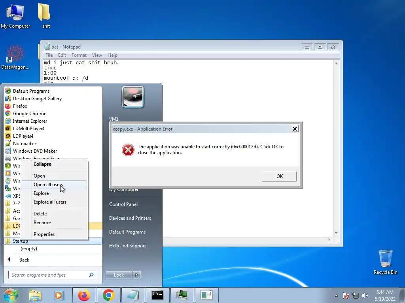Viewport: 405px width, 303px height.
Task: Click Notepad's scroll up arrow
Action: pos(336,64)
